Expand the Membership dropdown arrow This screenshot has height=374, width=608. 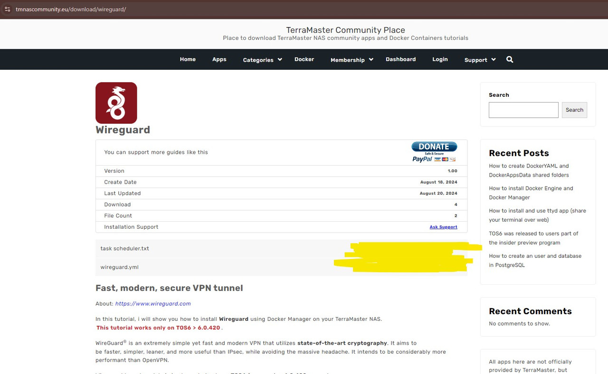click(x=371, y=59)
